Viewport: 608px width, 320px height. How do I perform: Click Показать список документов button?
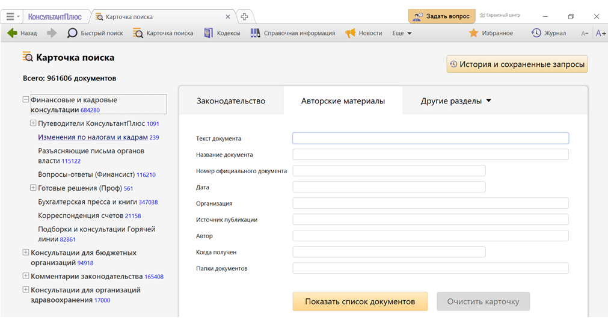pyautogui.click(x=360, y=301)
